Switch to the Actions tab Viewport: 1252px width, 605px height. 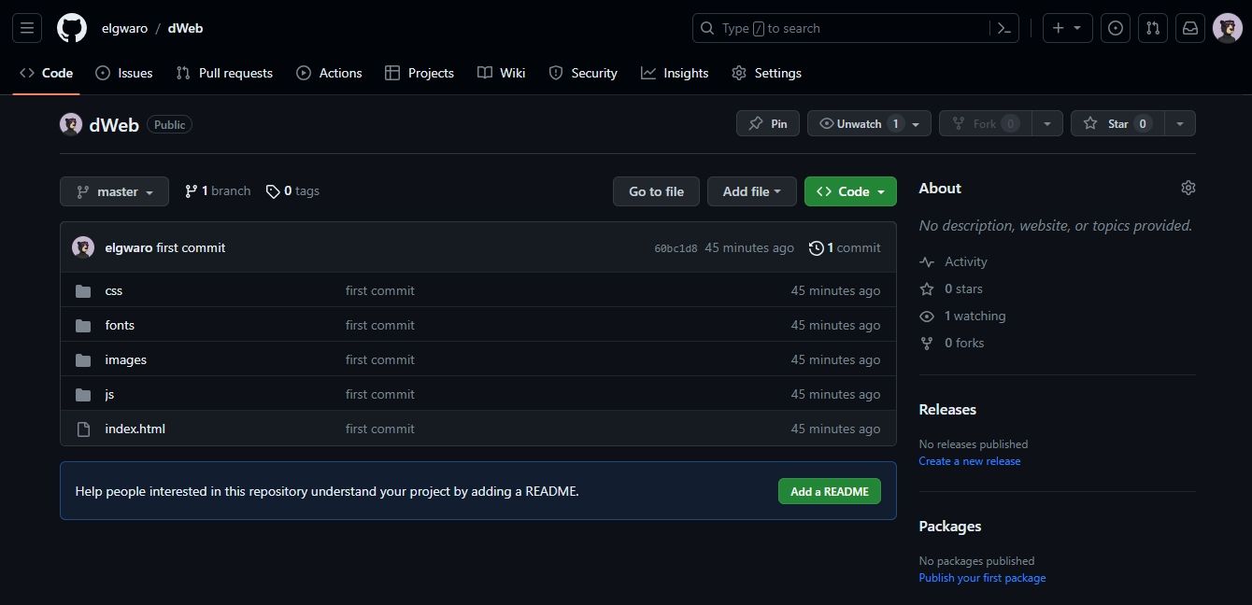point(329,73)
